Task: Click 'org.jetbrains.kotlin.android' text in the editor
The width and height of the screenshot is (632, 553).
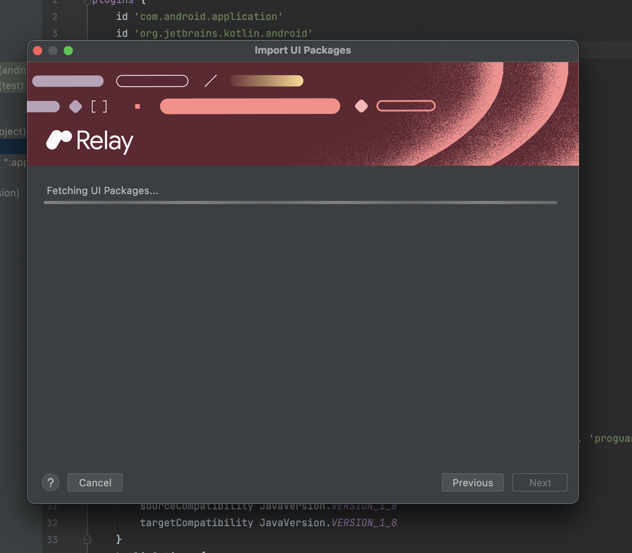Action: coord(224,33)
